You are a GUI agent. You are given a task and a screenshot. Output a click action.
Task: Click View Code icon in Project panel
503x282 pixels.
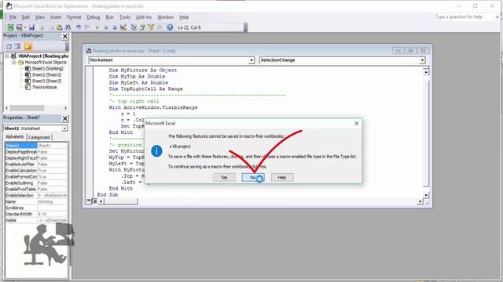click(x=9, y=46)
